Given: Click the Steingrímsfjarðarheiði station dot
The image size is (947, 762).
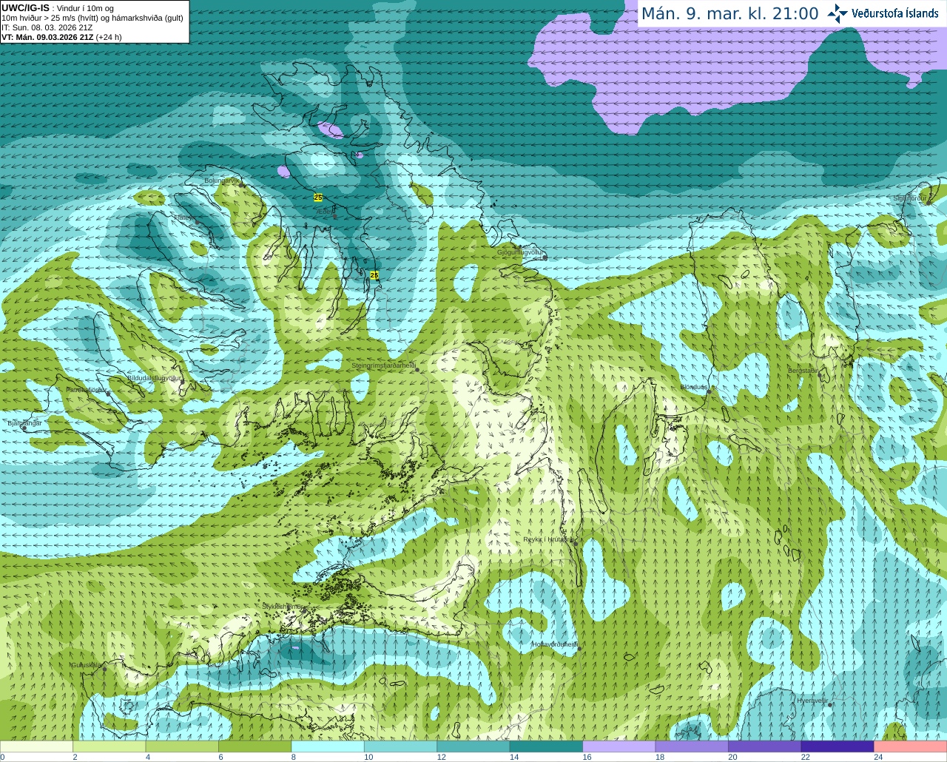Looking at the screenshot, I should 417,370.
